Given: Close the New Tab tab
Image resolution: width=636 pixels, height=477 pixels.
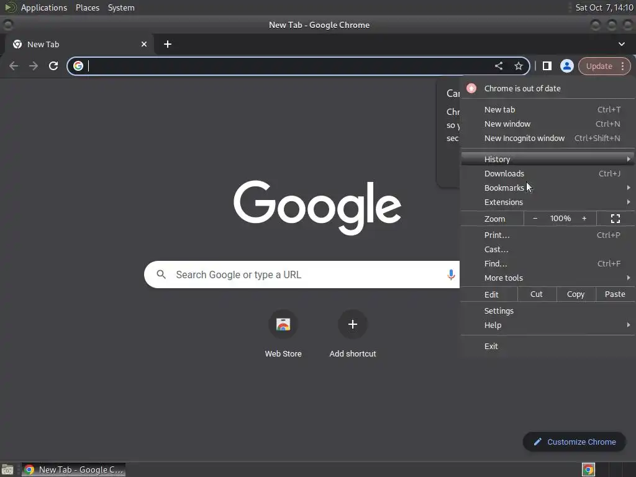Looking at the screenshot, I should 144,44.
